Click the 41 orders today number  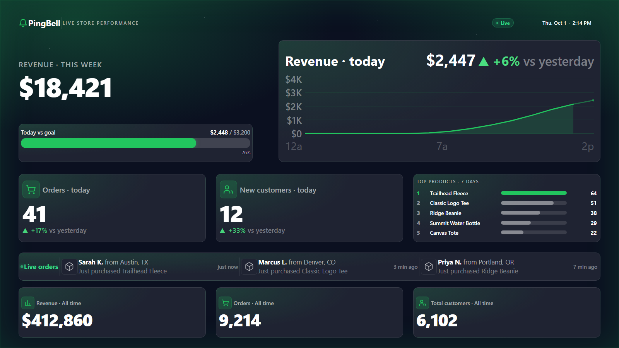pos(34,214)
